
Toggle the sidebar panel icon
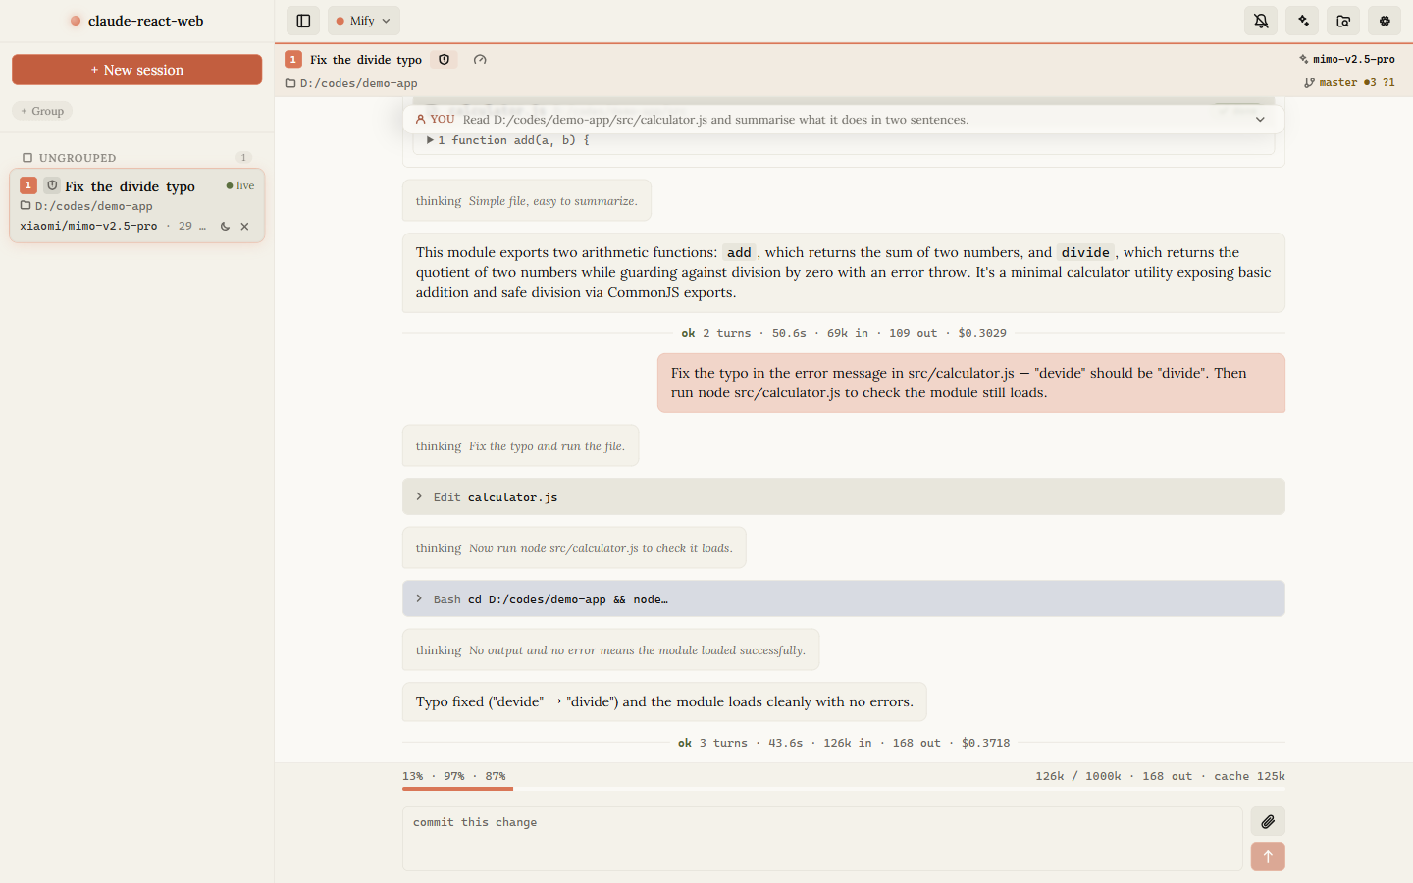click(303, 21)
